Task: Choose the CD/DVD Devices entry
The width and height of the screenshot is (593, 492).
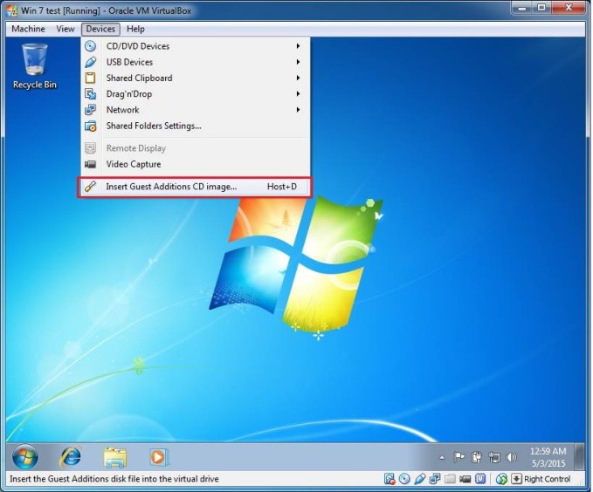Action: click(196, 46)
